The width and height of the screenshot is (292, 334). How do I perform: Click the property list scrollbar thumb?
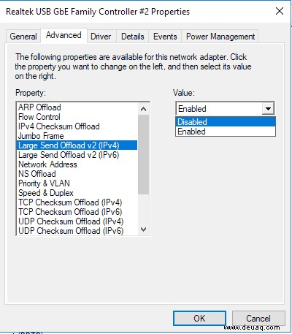144,154
